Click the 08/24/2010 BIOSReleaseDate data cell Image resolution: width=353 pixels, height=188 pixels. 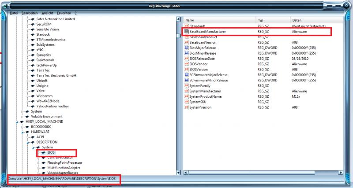pyautogui.click(x=300, y=59)
